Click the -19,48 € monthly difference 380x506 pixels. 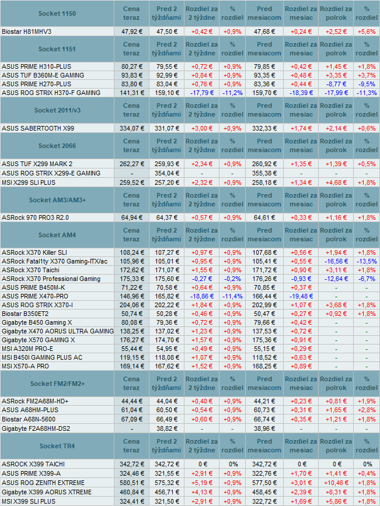[301, 296]
